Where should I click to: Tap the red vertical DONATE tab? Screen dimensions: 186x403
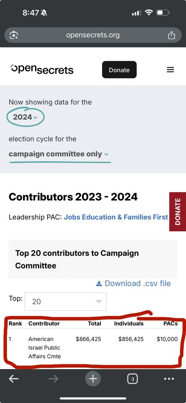pyautogui.click(x=178, y=212)
